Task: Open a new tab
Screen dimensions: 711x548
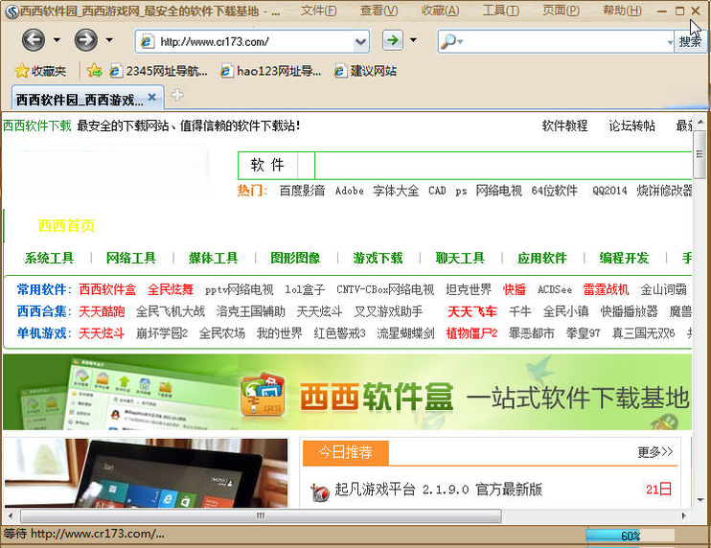Action: point(177,95)
